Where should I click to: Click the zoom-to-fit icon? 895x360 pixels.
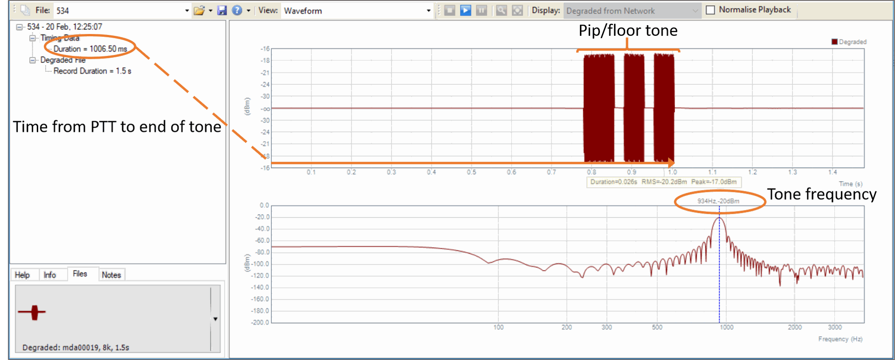click(x=517, y=10)
